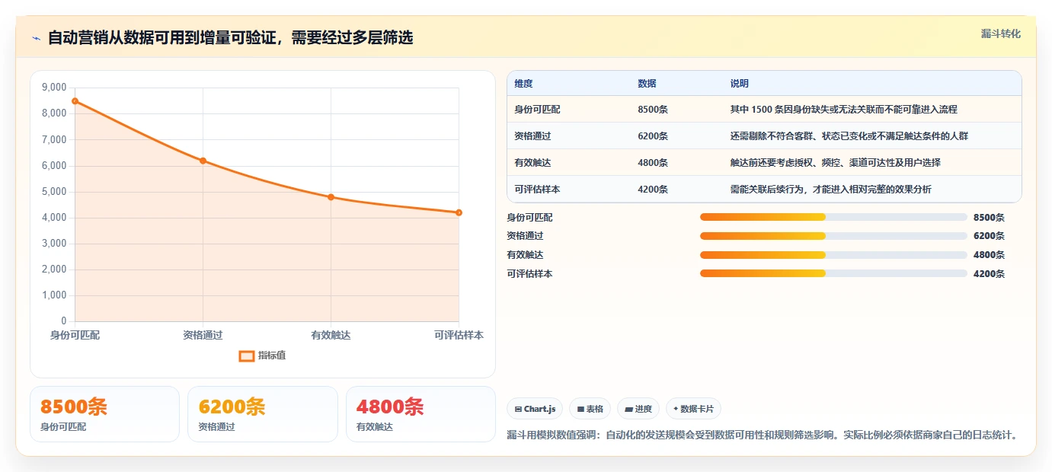Click the 5,000 y-axis label
Image resolution: width=1052 pixels, height=472 pixels.
point(53,192)
